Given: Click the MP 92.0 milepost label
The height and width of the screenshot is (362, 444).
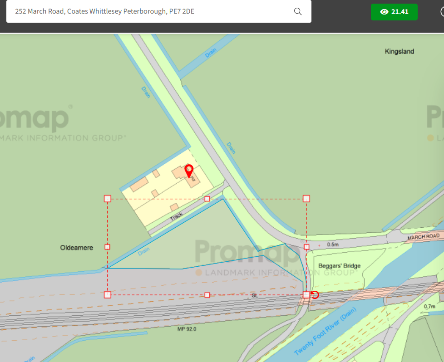Looking at the screenshot, I should [x=187, y=329].
